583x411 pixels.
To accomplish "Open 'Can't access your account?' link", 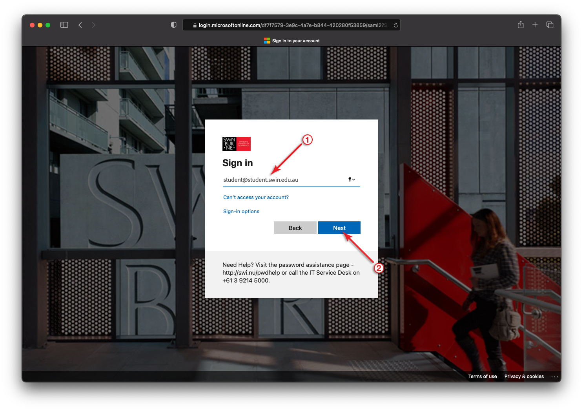I will coord(256,197).
